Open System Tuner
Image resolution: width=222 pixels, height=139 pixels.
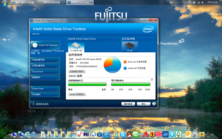45,89
